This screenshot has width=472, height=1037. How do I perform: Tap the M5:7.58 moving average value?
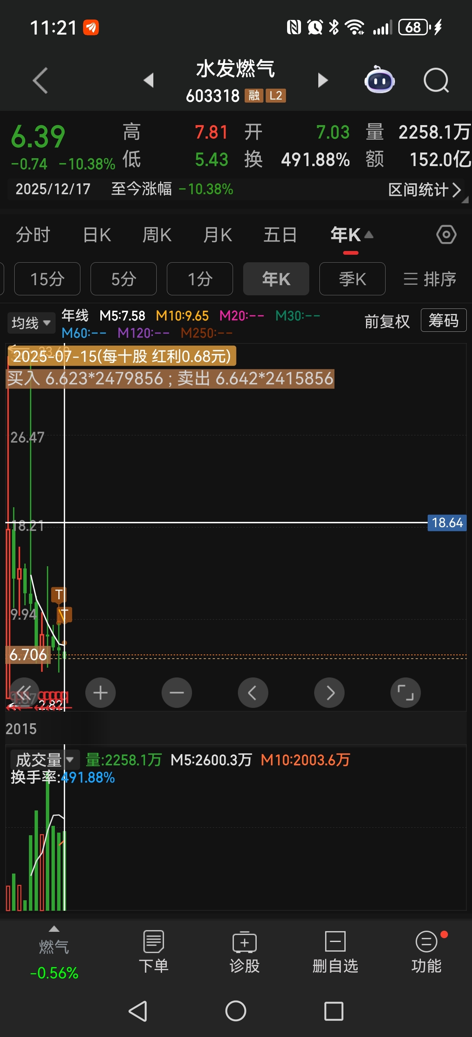123,316
